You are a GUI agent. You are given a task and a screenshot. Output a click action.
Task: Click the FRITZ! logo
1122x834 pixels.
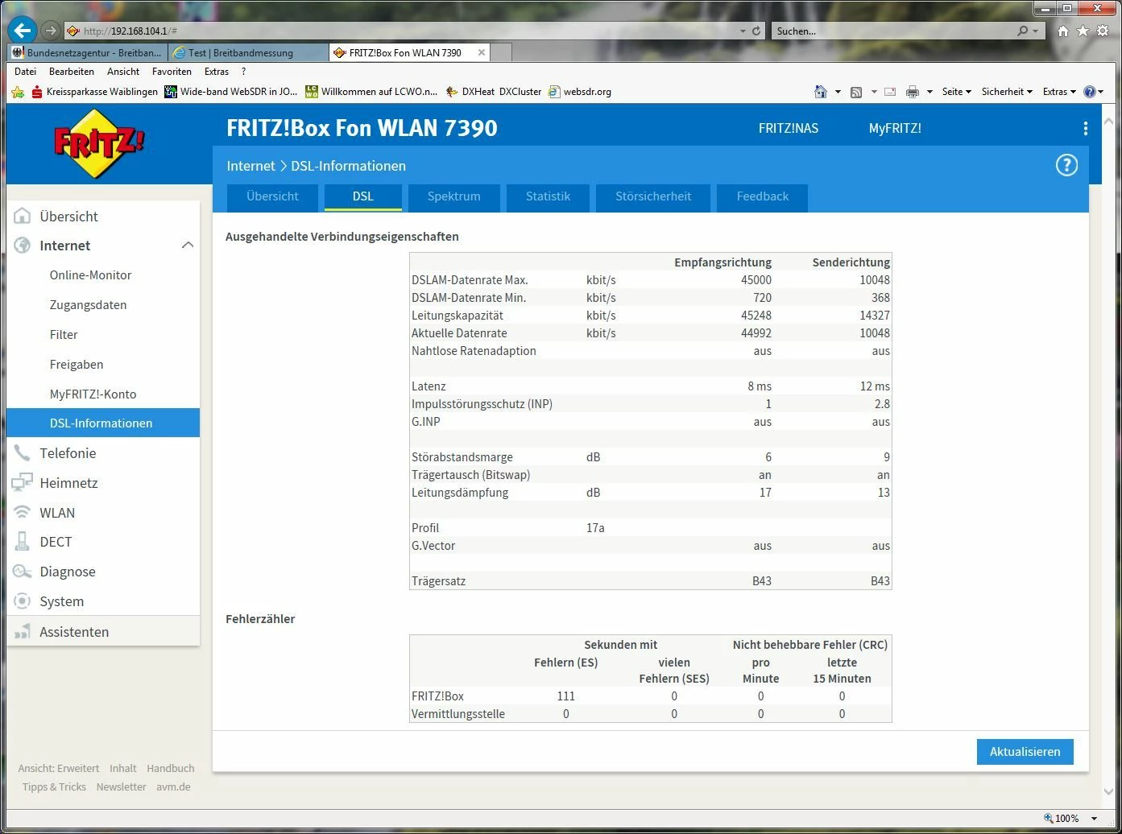click(x=99, y=145)
